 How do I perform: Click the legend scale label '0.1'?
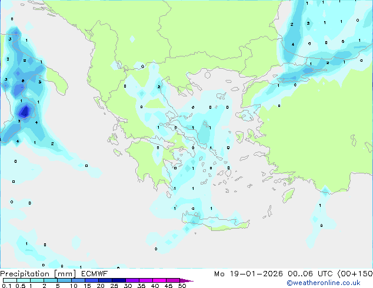pos(6,286)
